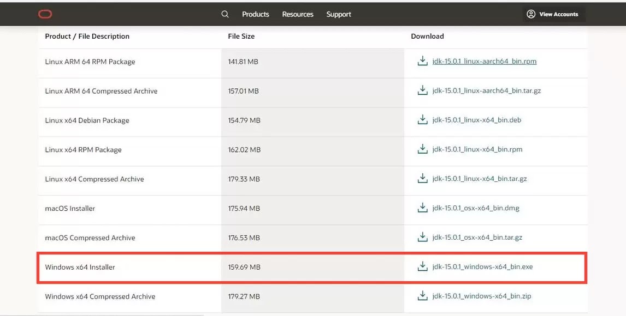Download jdk-15.0.1_linux-x64_bin.rpm link

tap(477, 150)
